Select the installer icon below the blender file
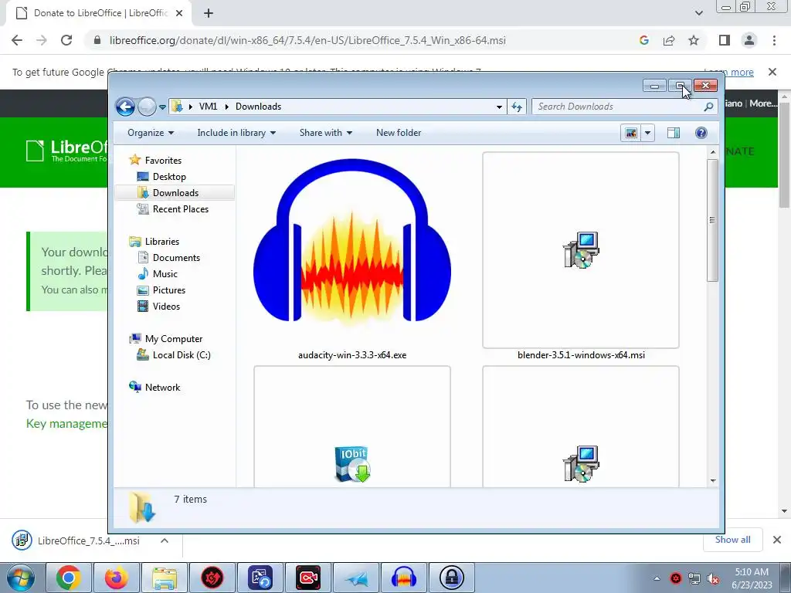791x593 pixels. point(581,464)
